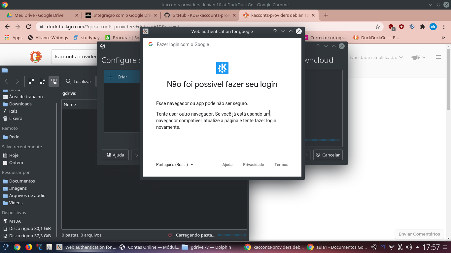Click the Klipper scissors tray icon
451x253 pixels.
(x=400, y=247)
